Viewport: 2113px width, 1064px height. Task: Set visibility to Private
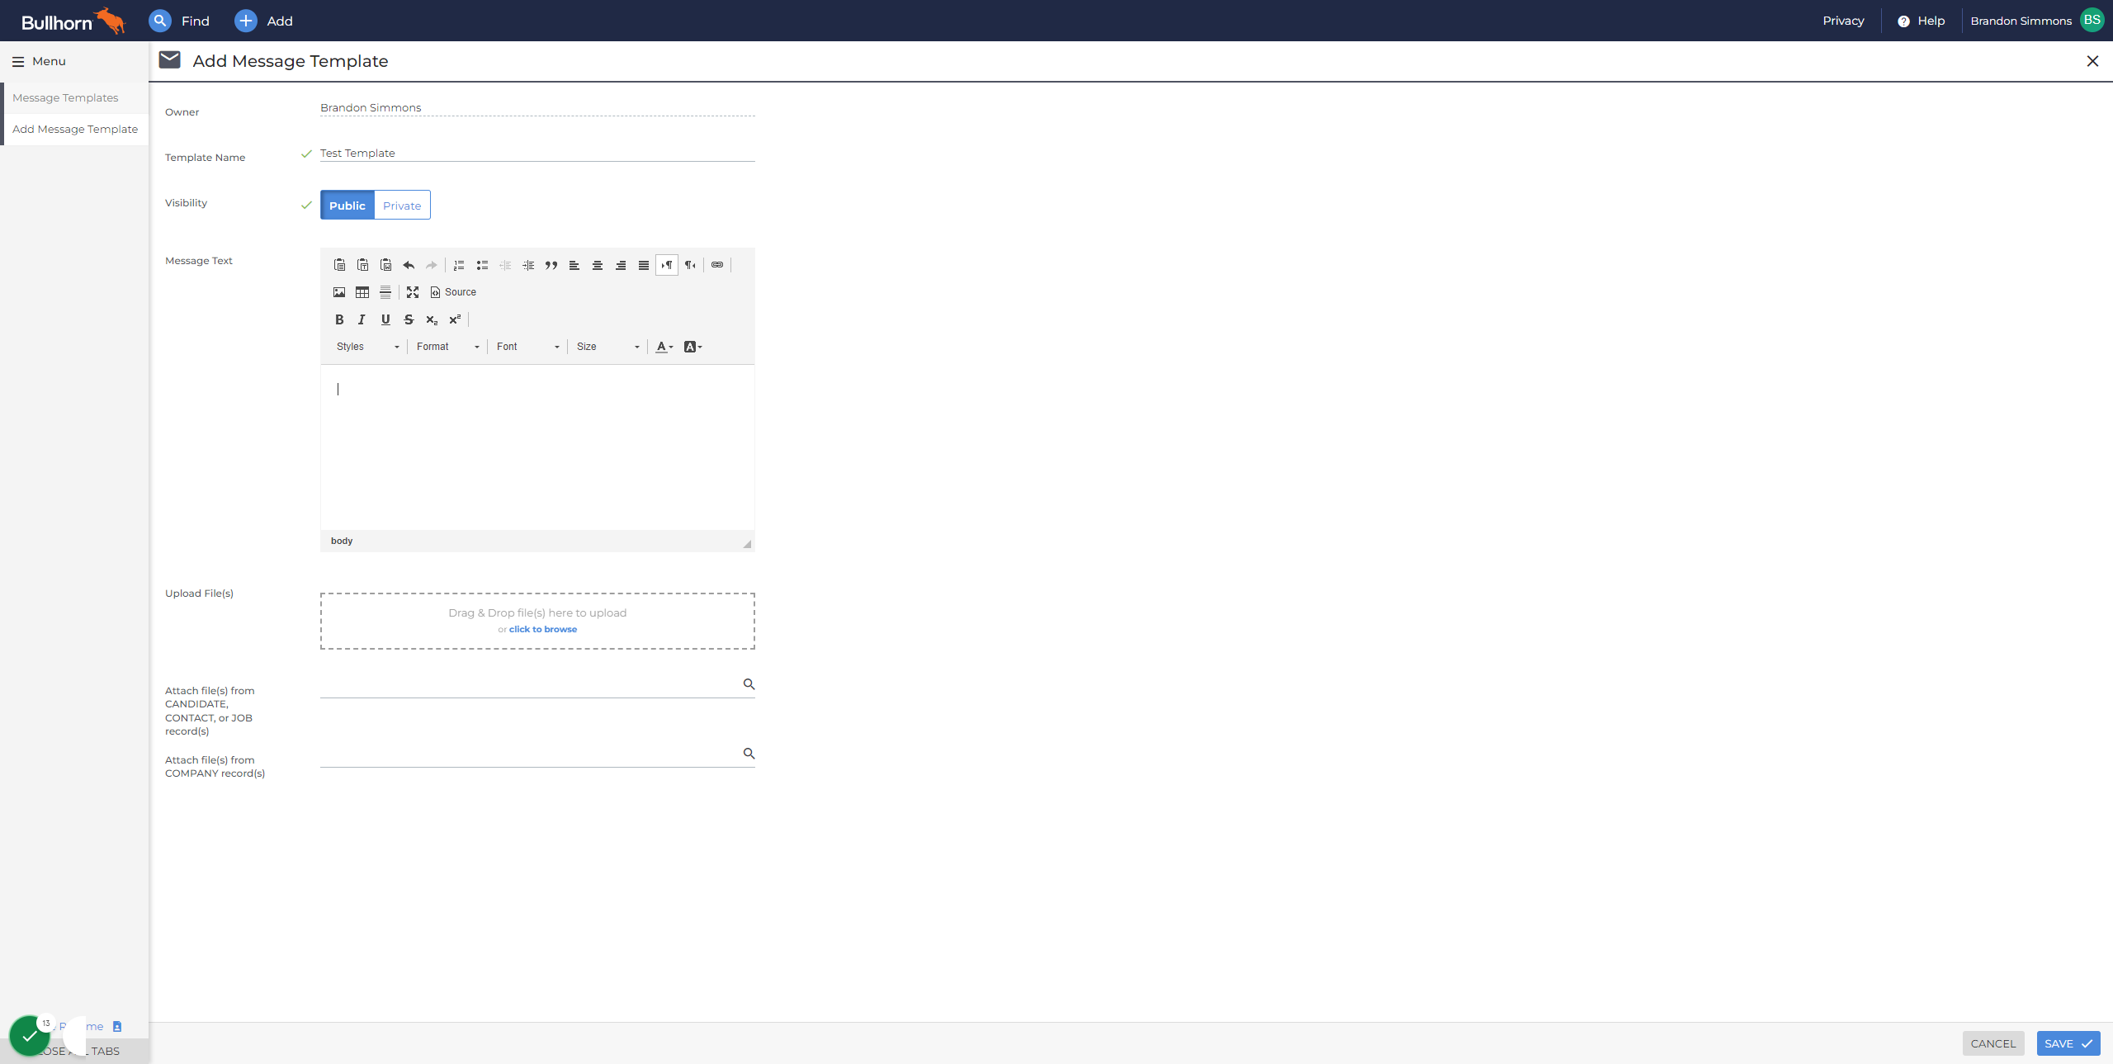click(402, 206)
